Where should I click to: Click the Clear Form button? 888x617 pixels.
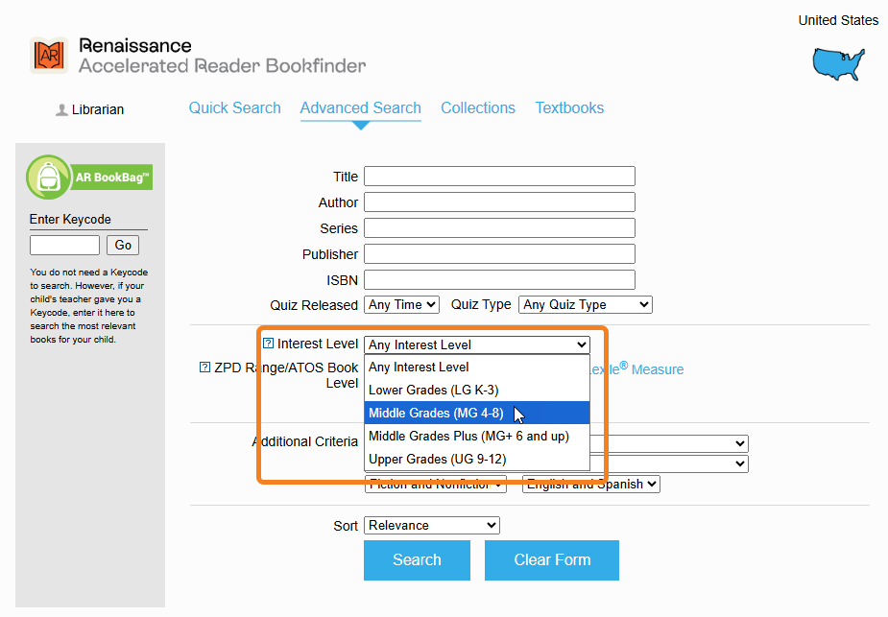tap(552, 560)
